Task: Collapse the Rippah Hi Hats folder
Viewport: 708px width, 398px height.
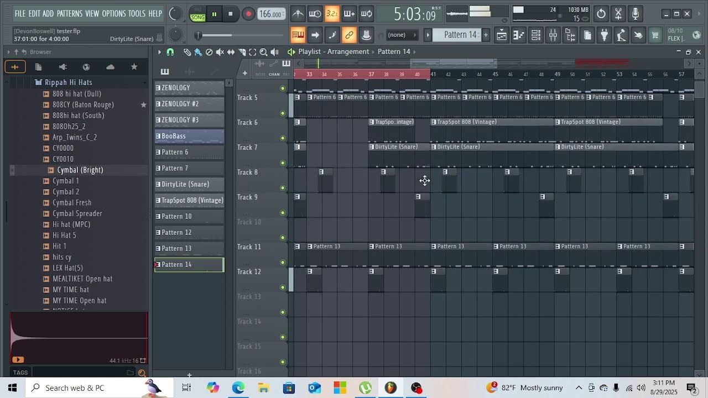Action: 69,82
